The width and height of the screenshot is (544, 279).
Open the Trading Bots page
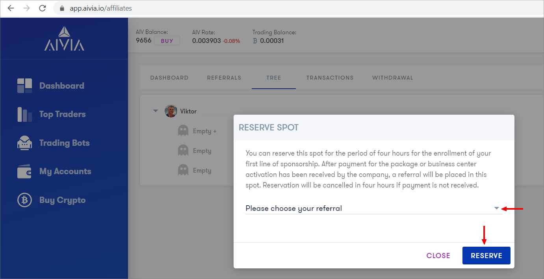pos(65,143)
